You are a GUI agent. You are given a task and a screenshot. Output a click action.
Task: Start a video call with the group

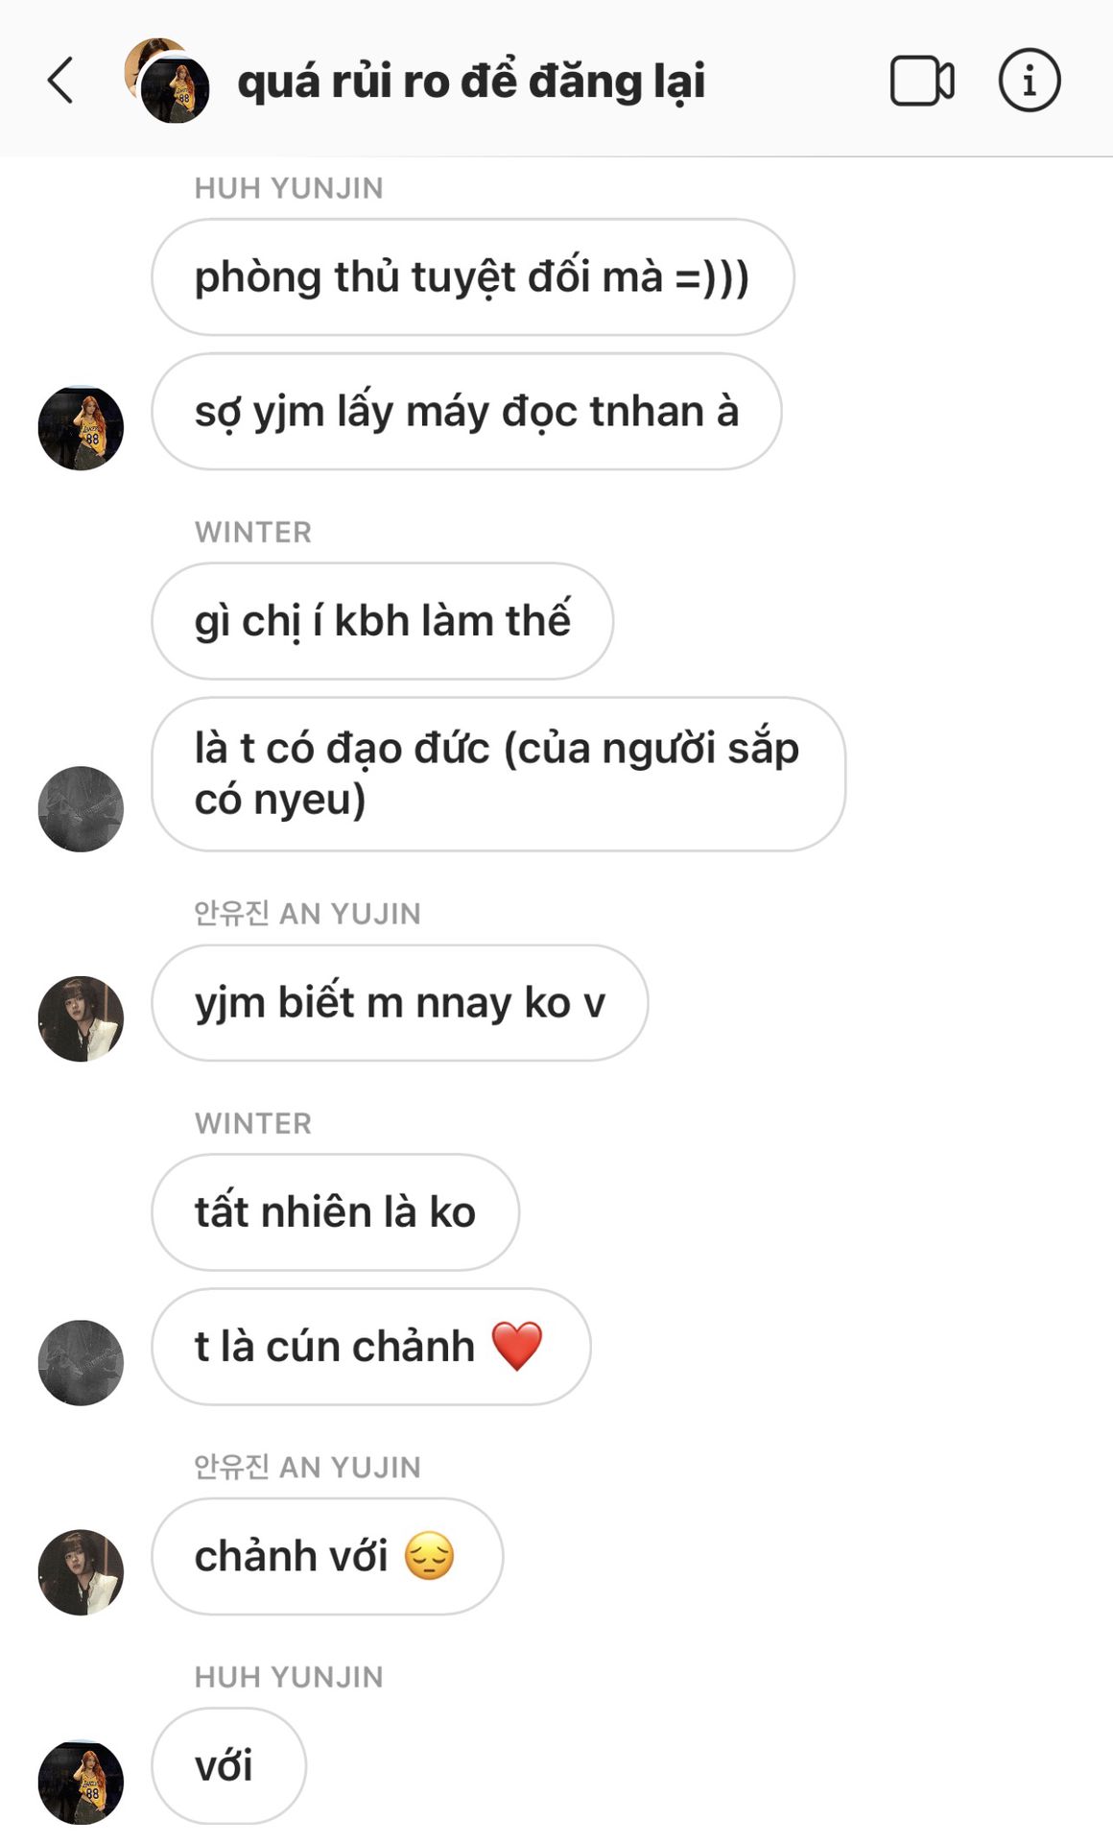point(922,81)
